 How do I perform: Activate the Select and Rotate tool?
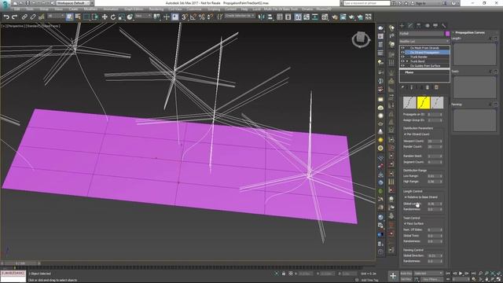113,17
